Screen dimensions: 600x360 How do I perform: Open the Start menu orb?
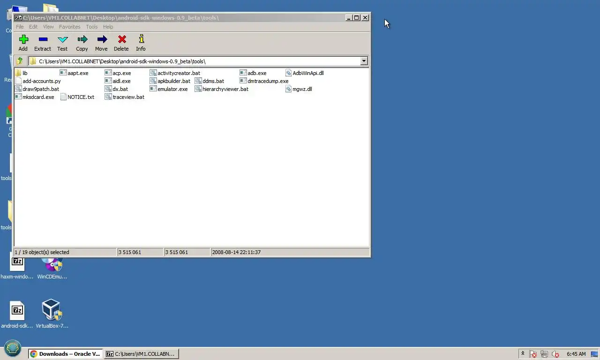13,349
